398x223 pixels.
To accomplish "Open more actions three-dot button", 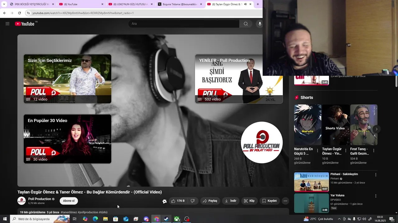I will (x=285, y=201).
